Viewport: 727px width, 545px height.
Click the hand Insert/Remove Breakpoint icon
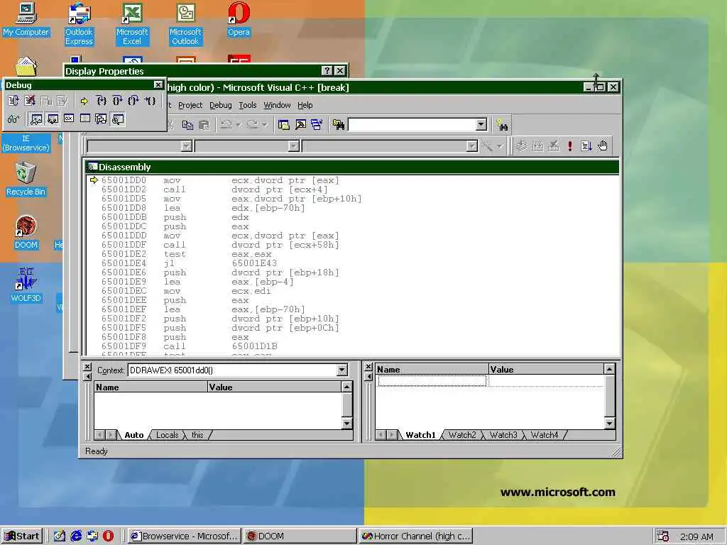coord(602,146)
